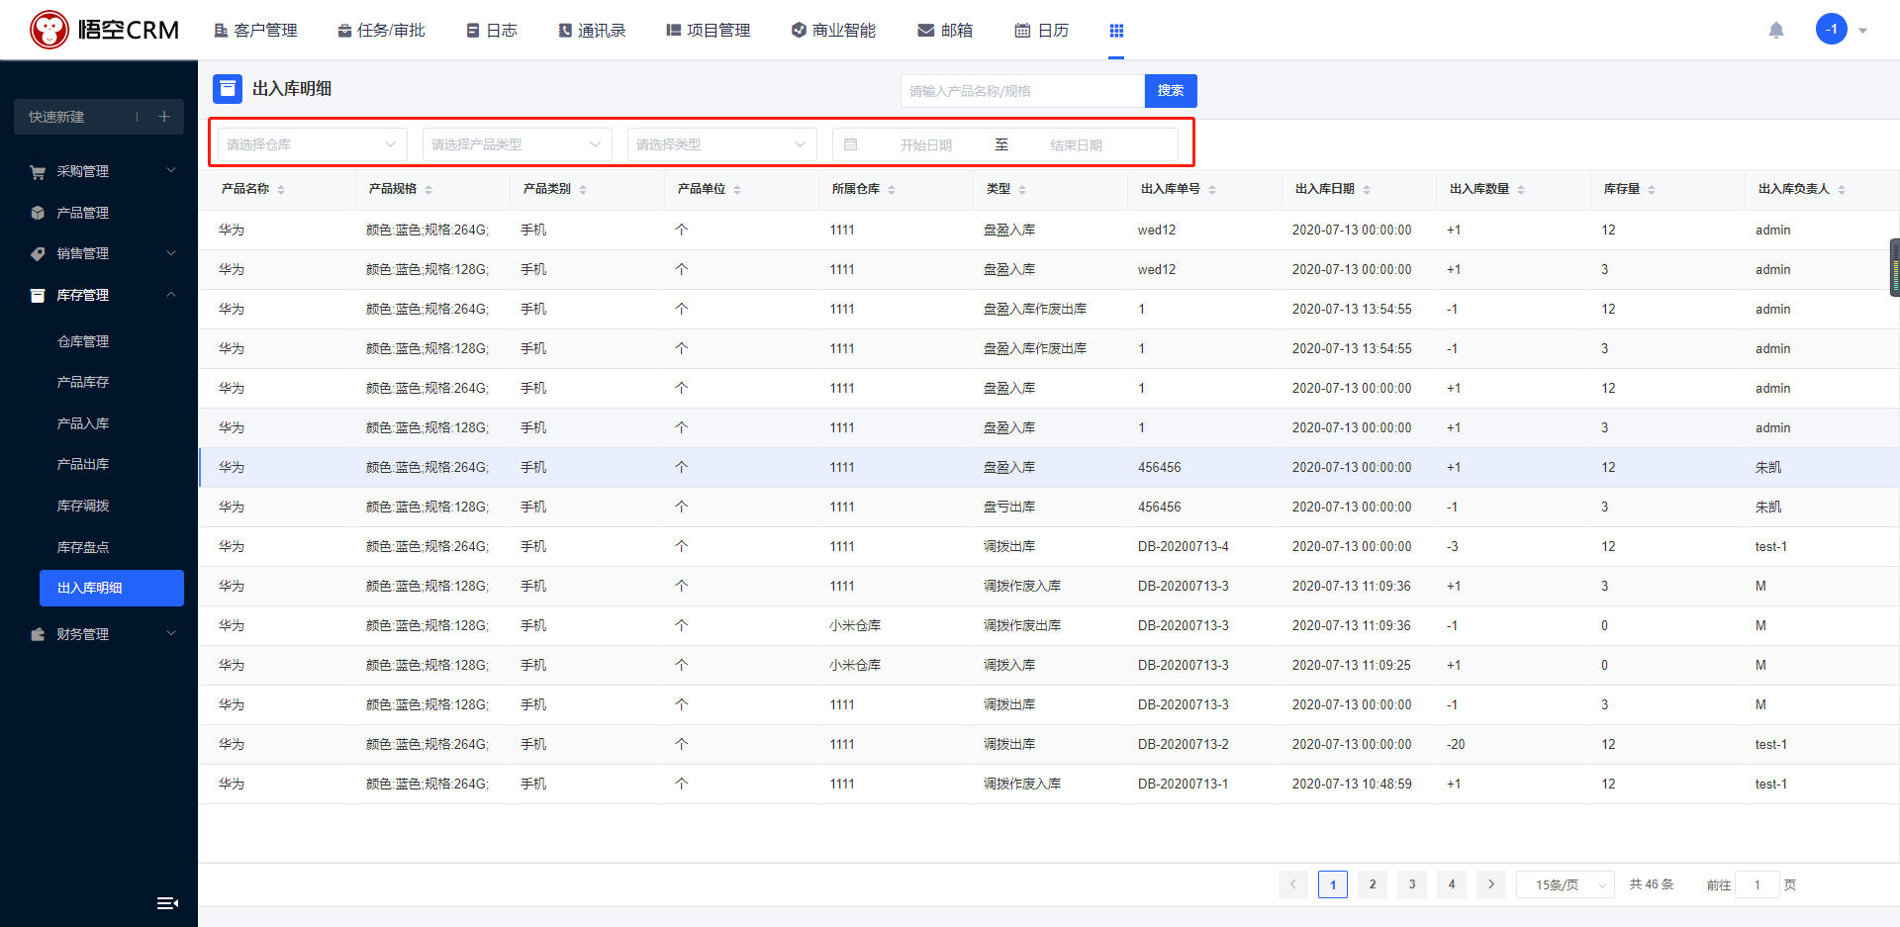
Task: Open 仓库管理 in the sidebar
Action: 83,341
